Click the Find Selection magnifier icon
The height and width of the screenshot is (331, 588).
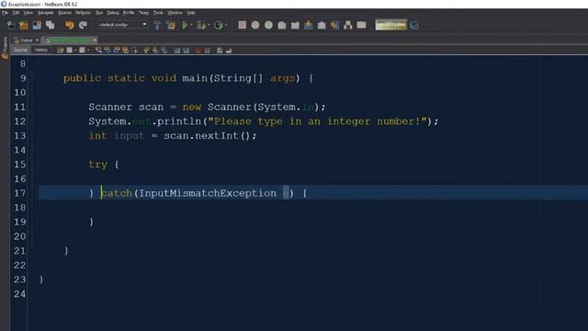pyautogui.click(x=98, y=50)
